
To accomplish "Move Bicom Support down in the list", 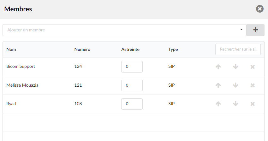I will coord(235,67).
